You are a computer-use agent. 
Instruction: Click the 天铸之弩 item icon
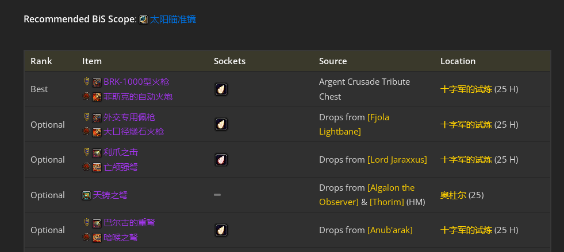click(86, 195)
